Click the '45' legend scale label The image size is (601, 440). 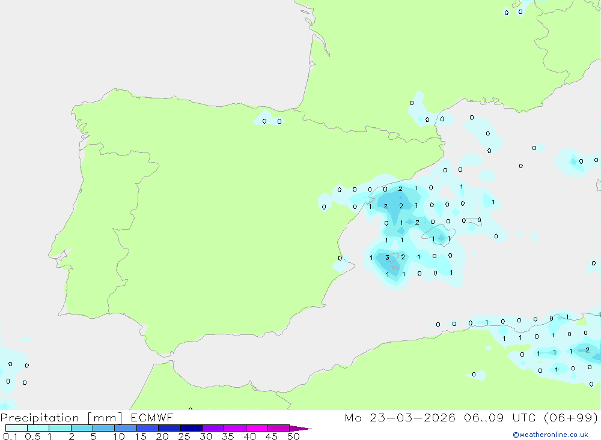tap(272, 436)
